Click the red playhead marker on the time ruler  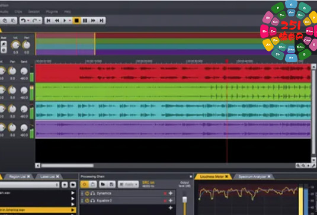point(227,61)
